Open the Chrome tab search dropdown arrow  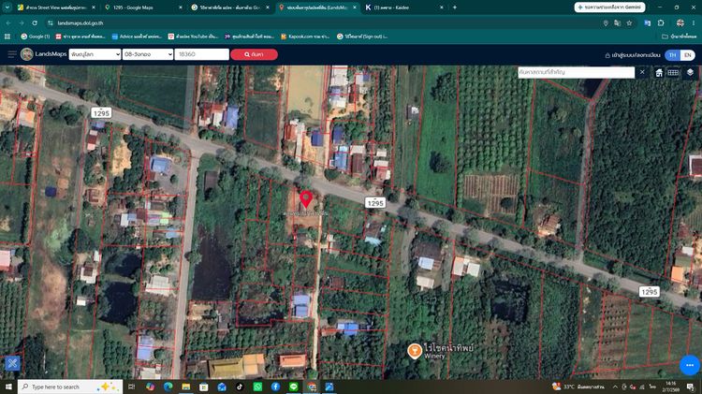point(7,7)
